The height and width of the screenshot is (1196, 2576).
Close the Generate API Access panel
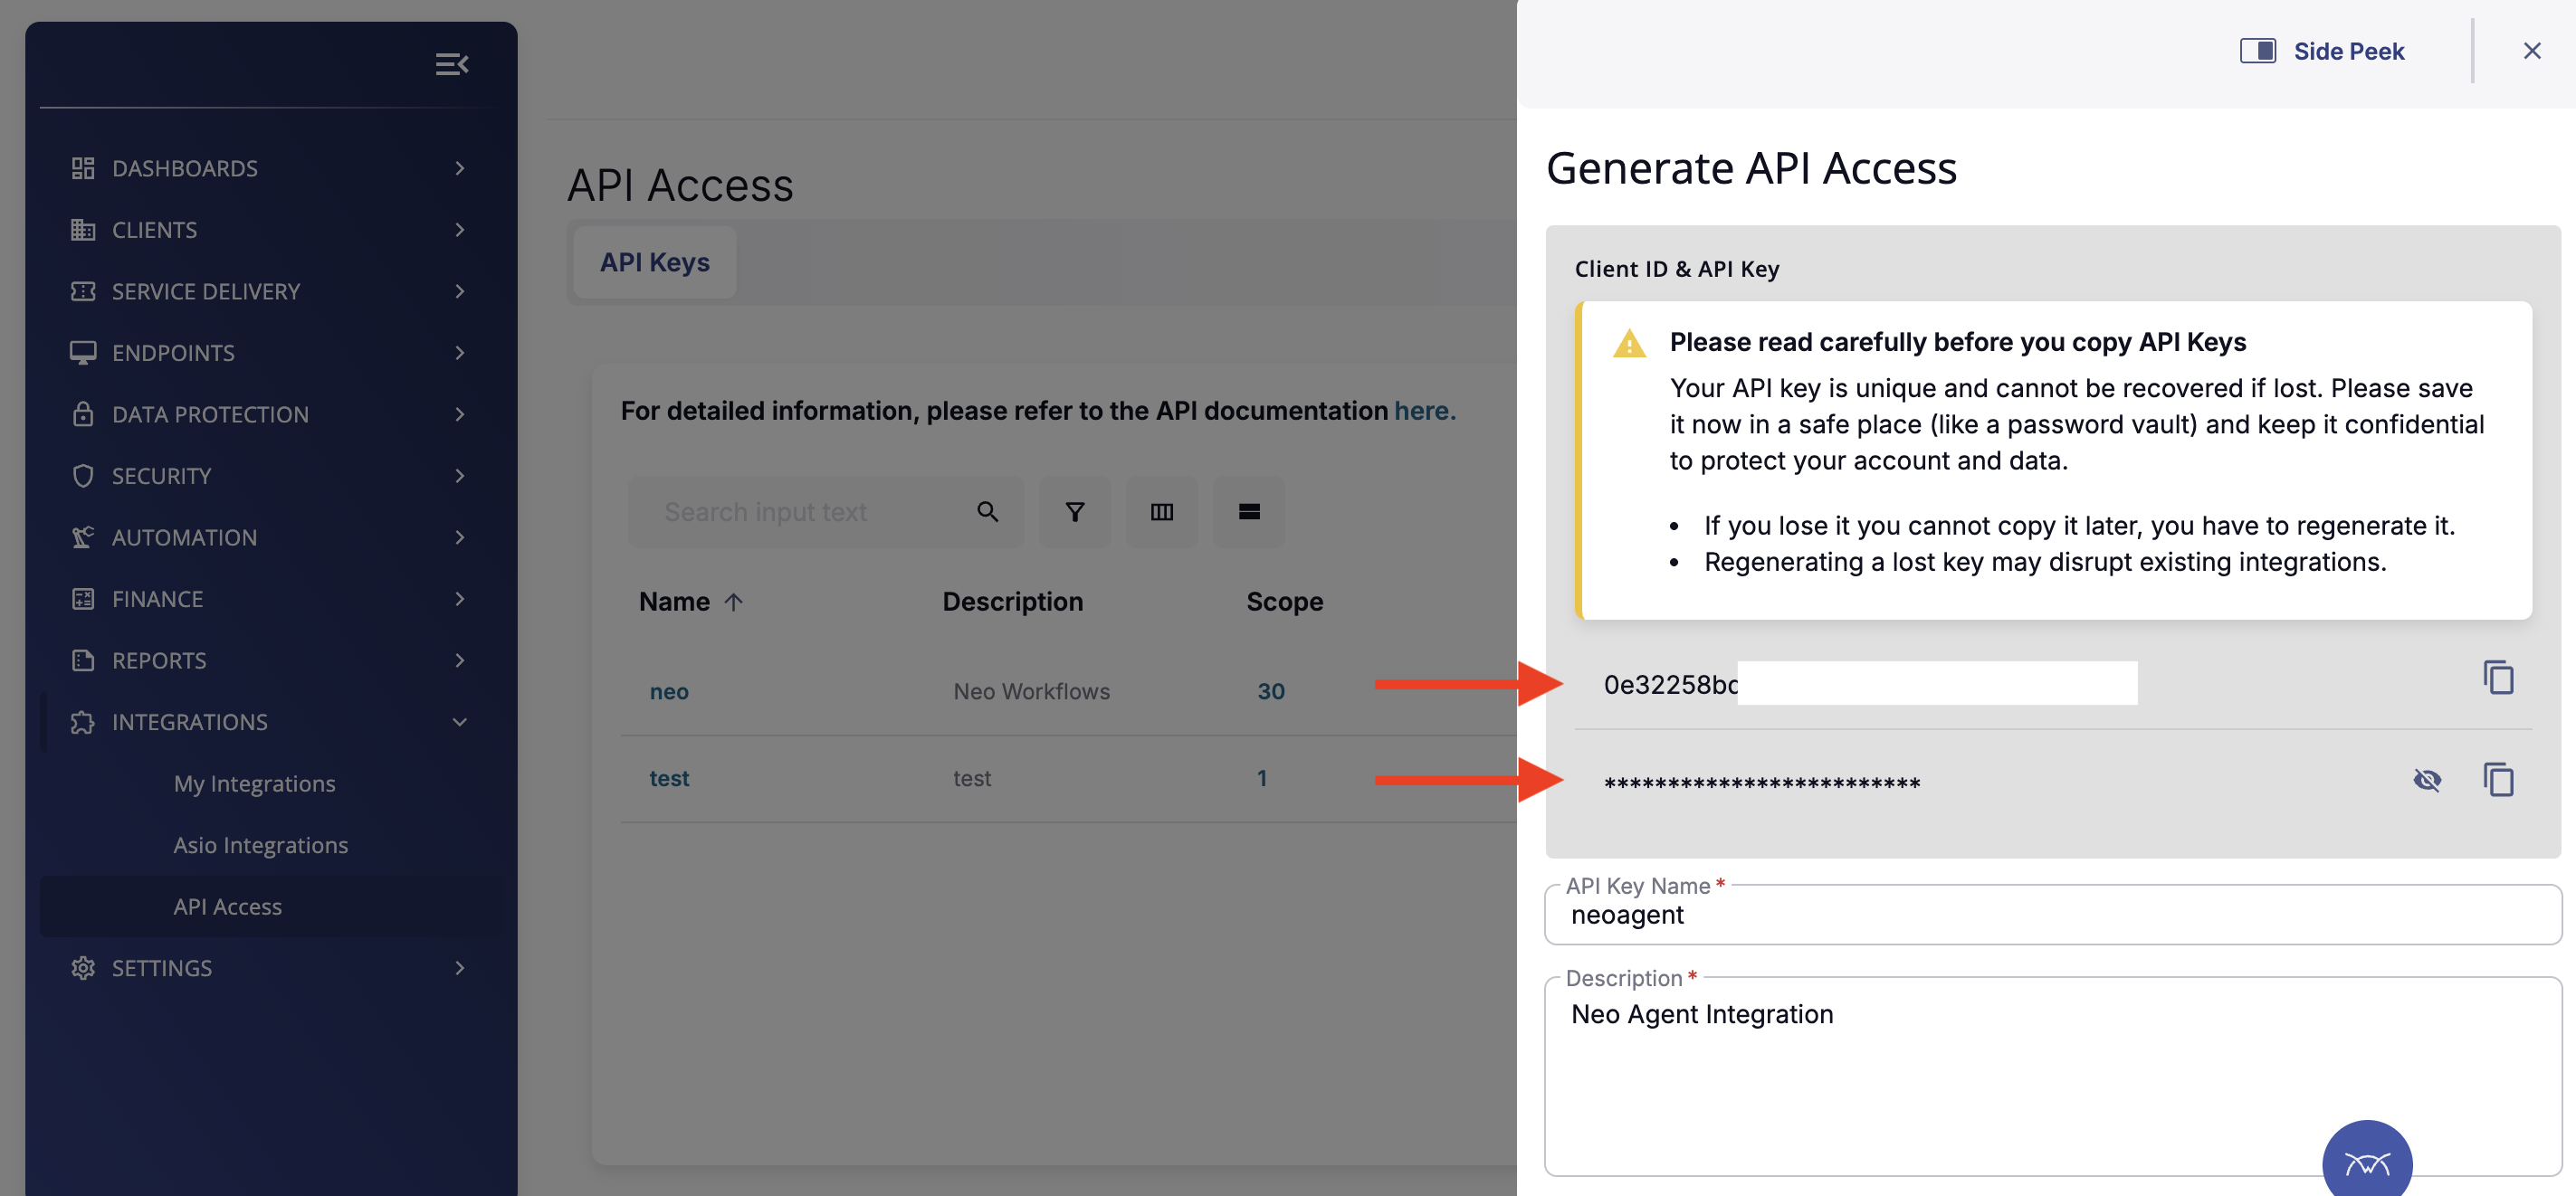coord(2531,50)
